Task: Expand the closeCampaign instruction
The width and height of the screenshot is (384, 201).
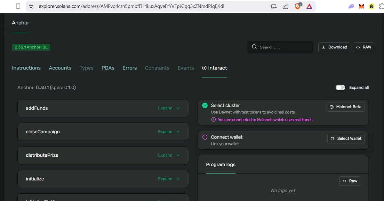Action: pos(169,132)
